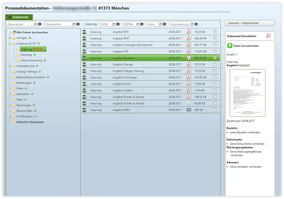
Task: Switch to the Dokumente tab
Action: click(19, 17)
